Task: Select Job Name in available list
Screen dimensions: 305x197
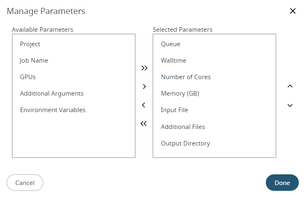Action: (x=34, y=61)
